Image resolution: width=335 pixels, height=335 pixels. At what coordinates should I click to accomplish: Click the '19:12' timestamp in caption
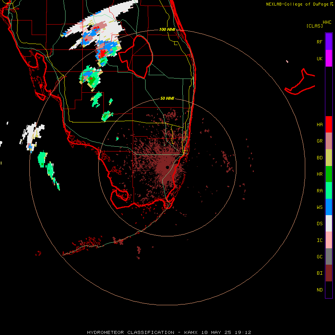point(242,332)
